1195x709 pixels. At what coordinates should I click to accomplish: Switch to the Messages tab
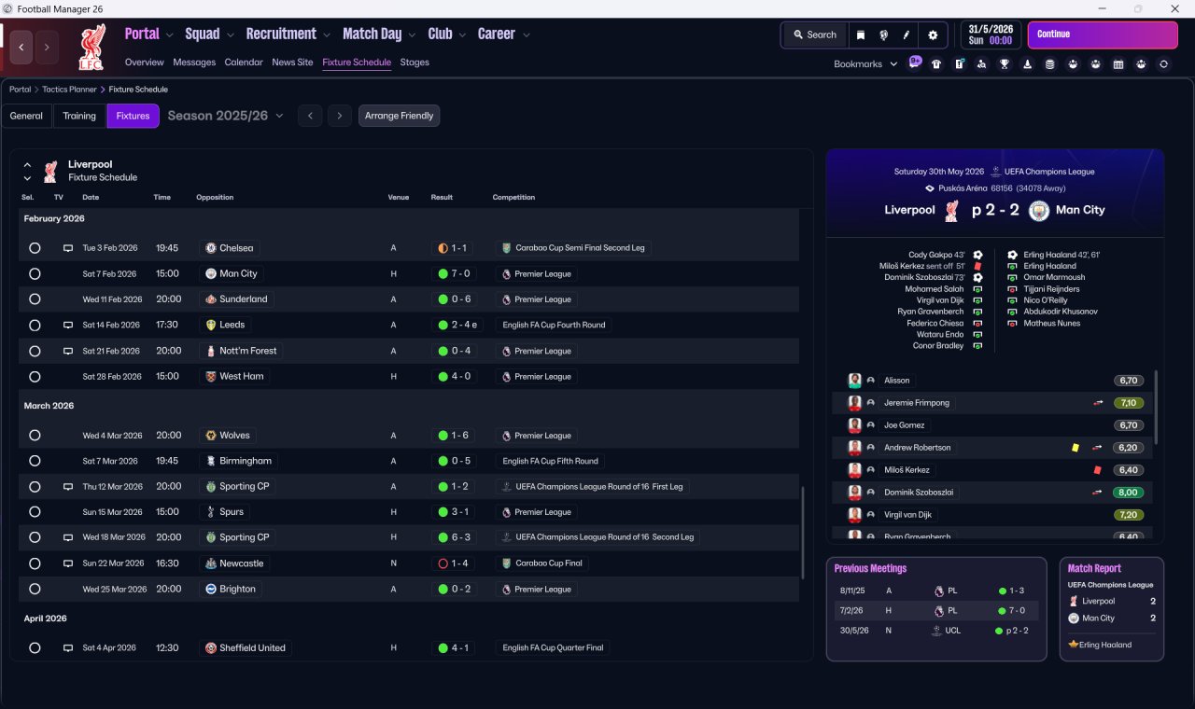coord(194,63)
